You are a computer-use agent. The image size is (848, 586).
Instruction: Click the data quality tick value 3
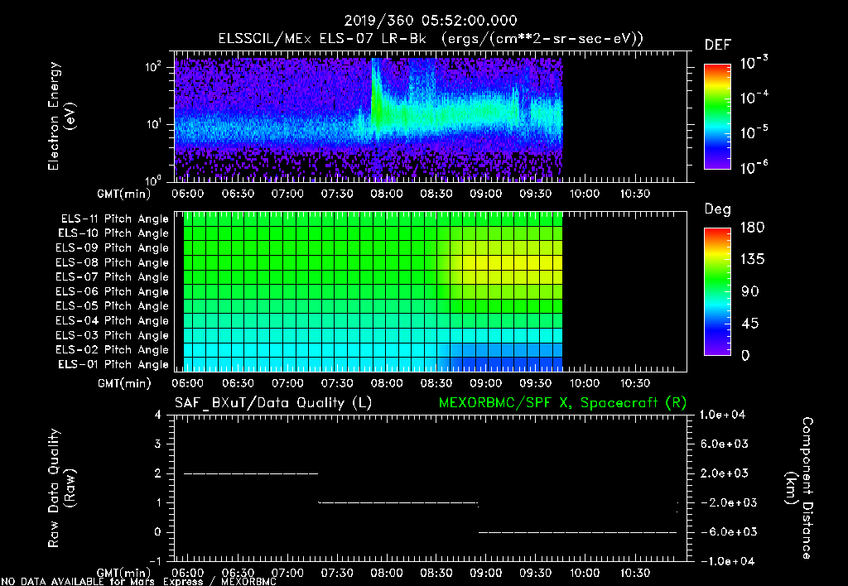click(x=158, y=444)
